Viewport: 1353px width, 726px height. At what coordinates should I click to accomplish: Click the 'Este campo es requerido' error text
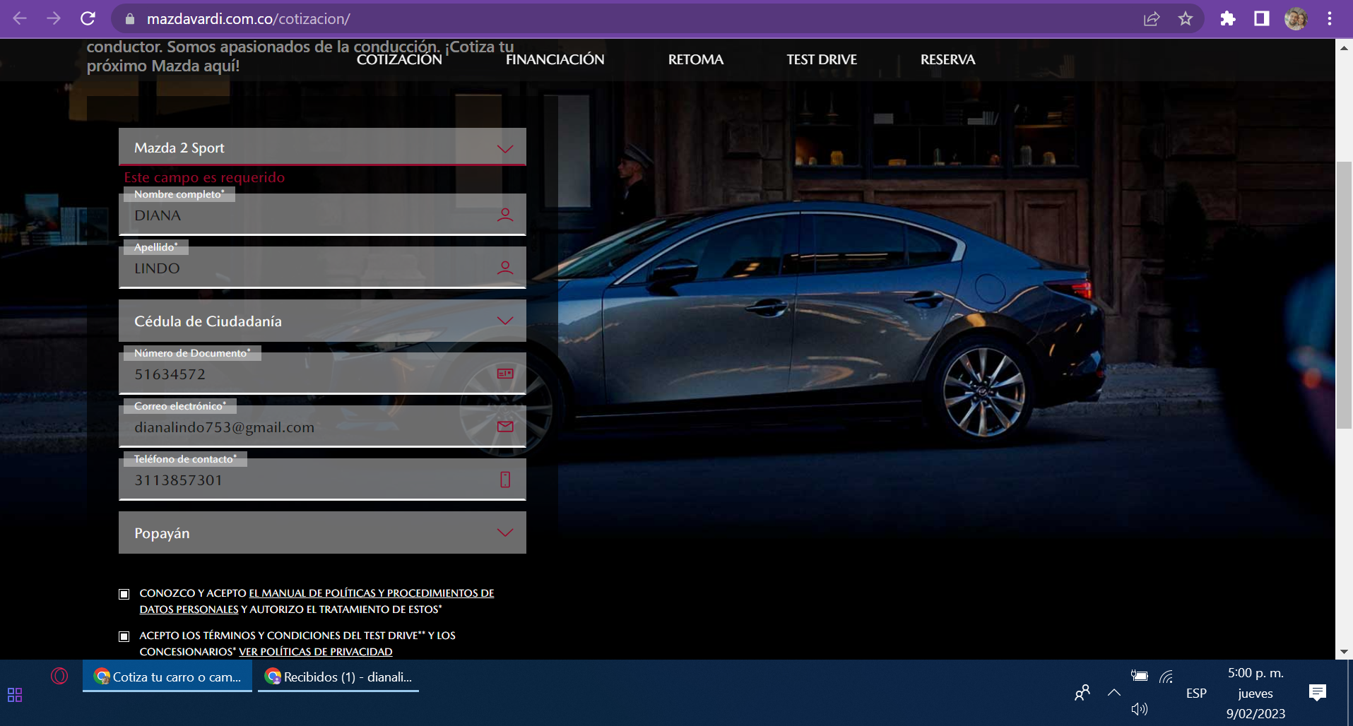click(x=205, y=177)
